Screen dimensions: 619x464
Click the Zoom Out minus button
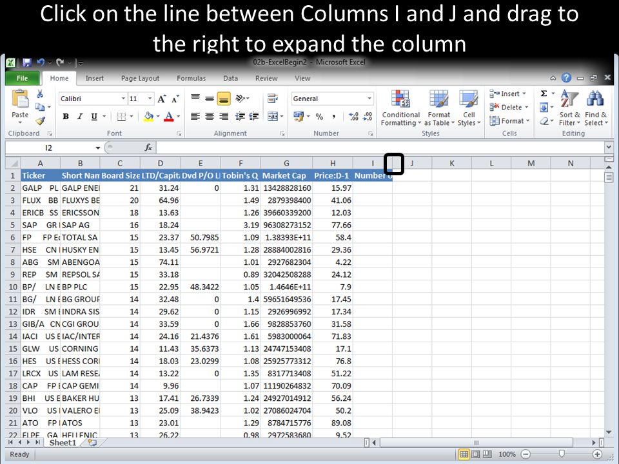[526, 454]
